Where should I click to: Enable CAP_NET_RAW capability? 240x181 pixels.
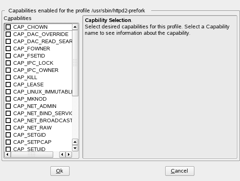pos(8,127)
